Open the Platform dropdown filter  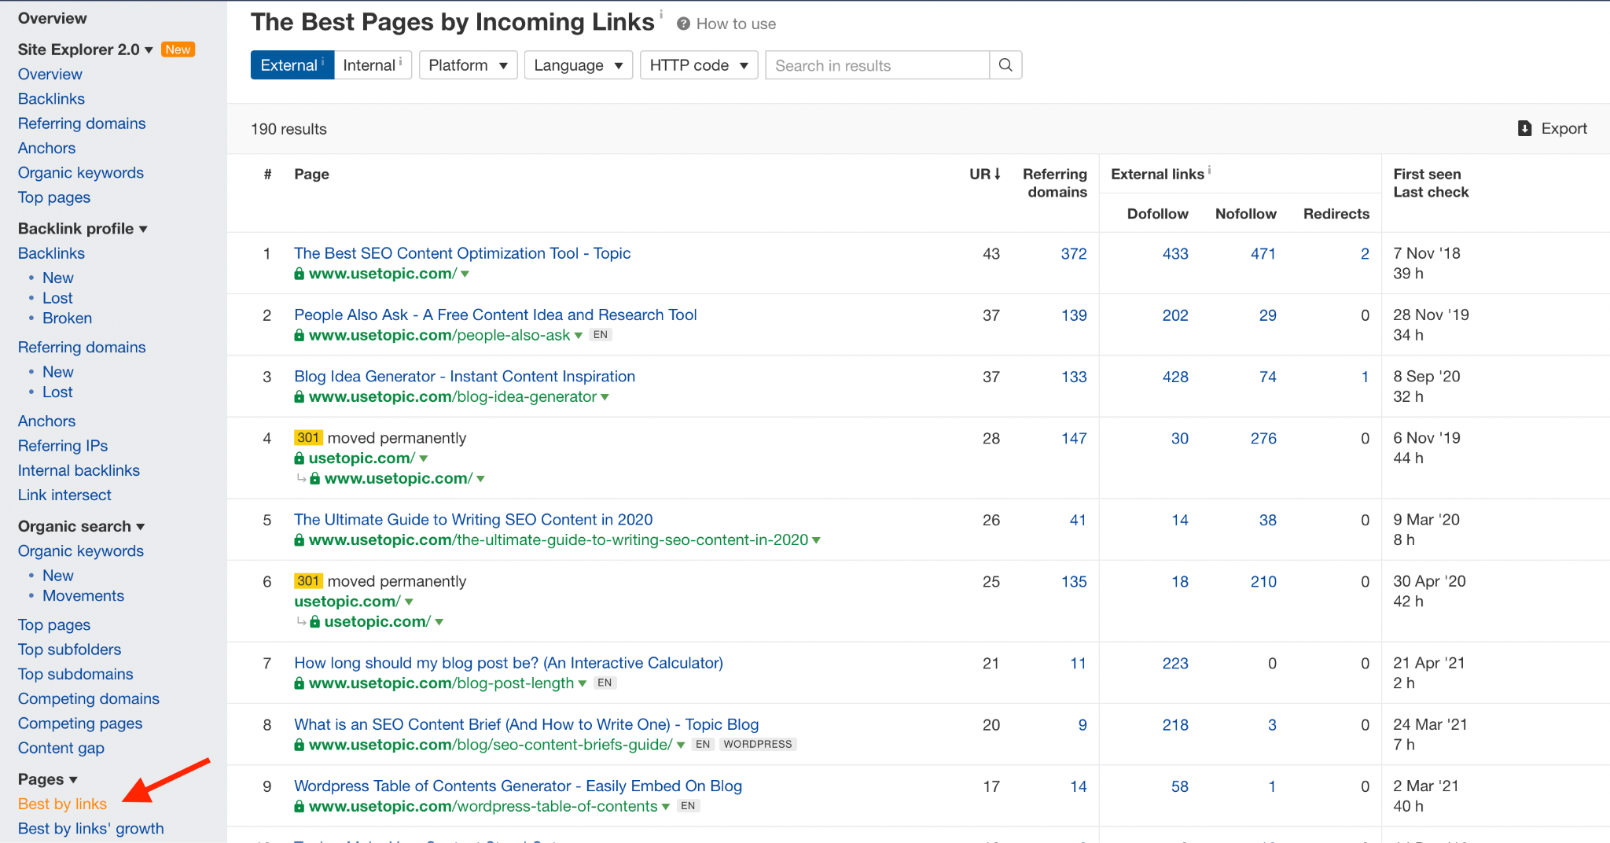[x=468, y=65]
